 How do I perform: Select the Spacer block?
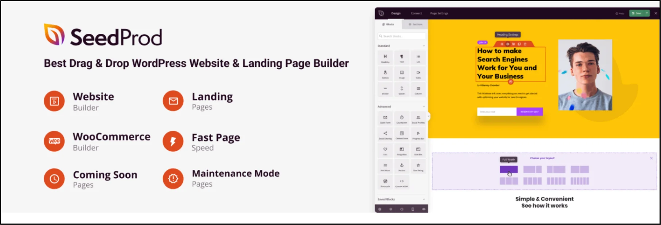402,90
